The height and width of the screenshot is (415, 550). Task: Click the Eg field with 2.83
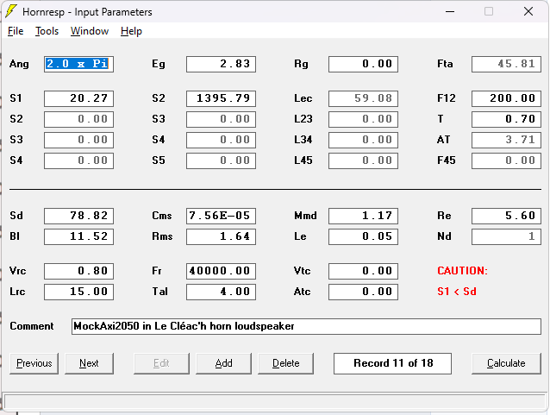(221, 64)
